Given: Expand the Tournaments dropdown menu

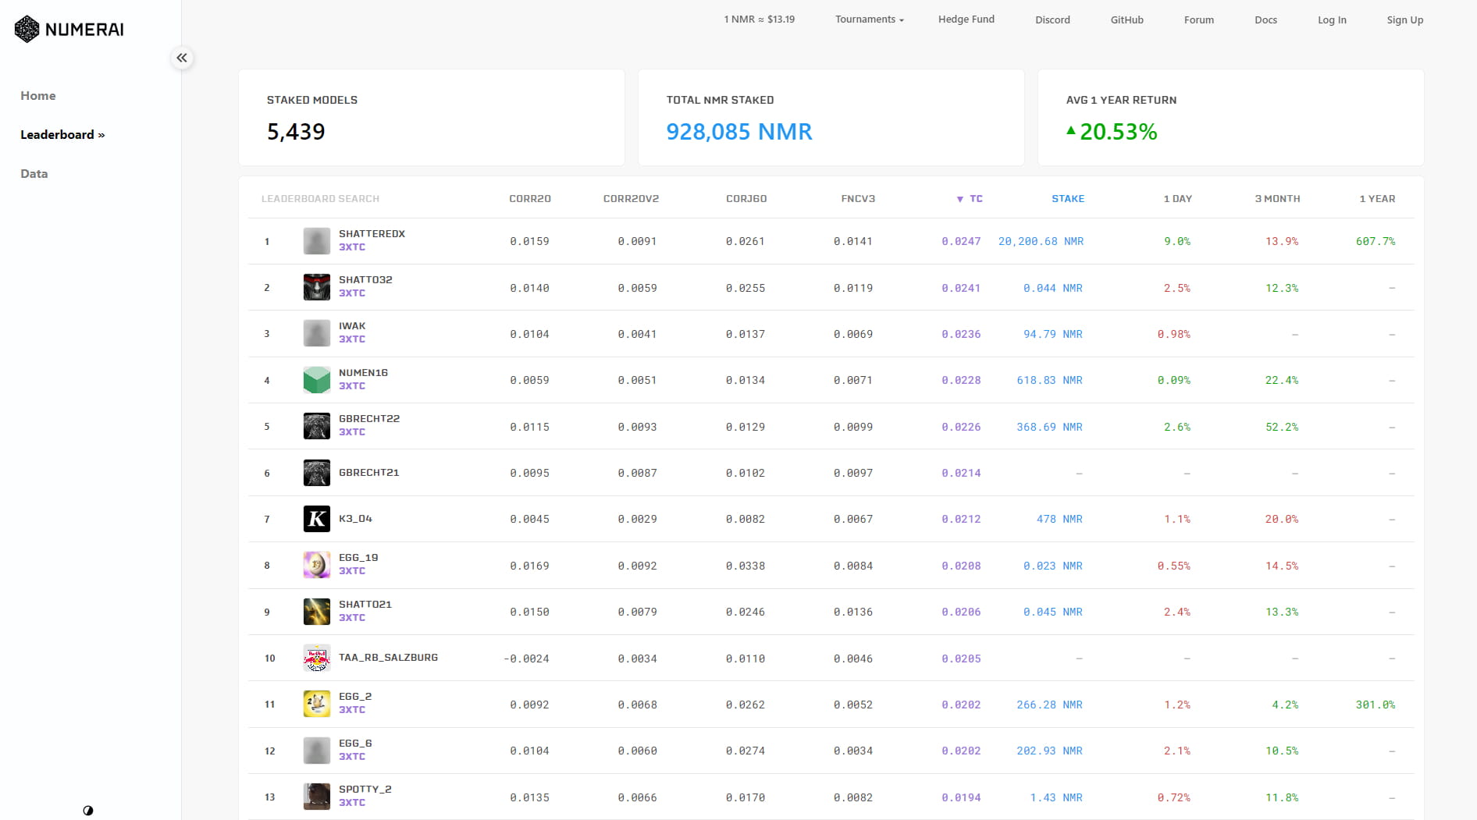Looking at the screenshot, I should [869, 20].
